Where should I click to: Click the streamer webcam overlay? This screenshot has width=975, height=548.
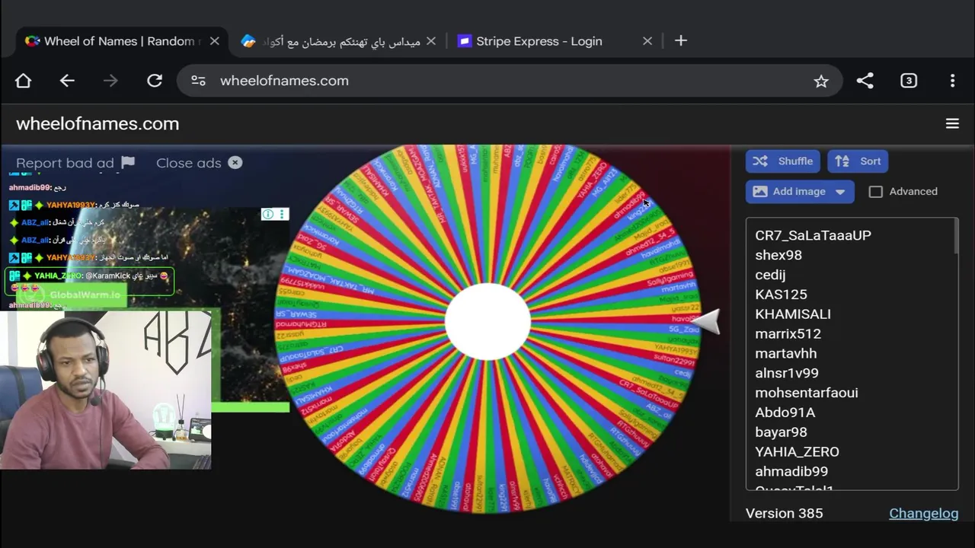(x=106, y=389)
